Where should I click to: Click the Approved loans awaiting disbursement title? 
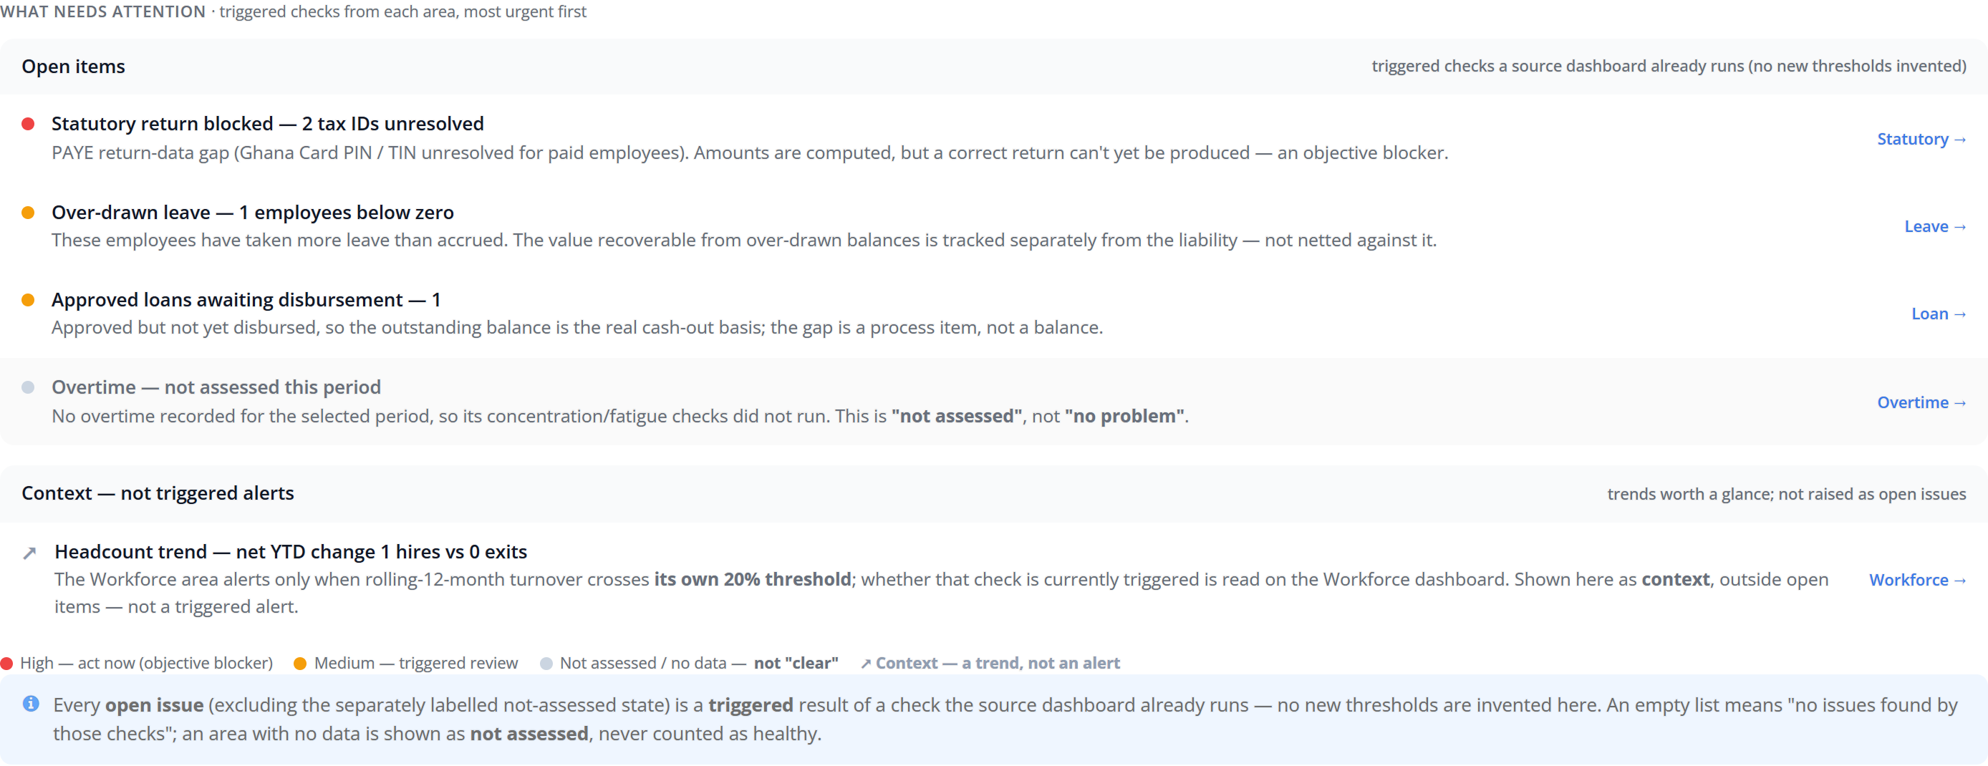coord(246,299)
